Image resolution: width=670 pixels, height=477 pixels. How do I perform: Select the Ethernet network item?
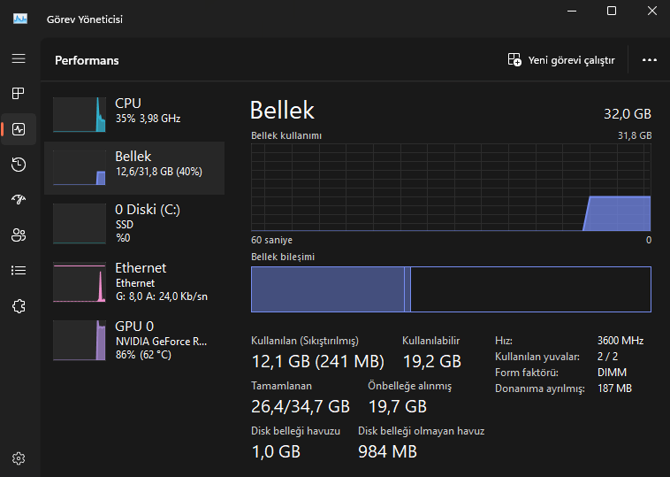tap(134, 281)
